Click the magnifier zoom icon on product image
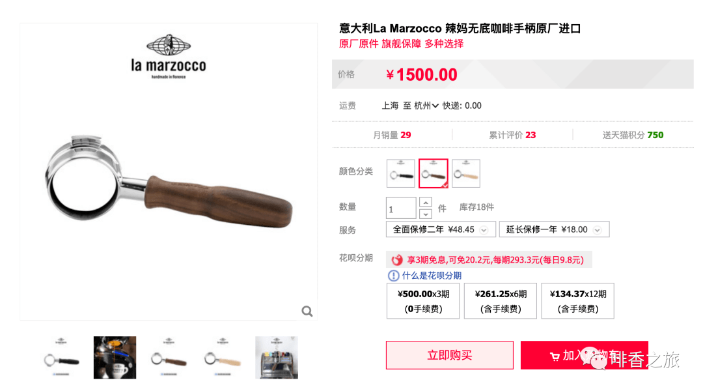 307,311
